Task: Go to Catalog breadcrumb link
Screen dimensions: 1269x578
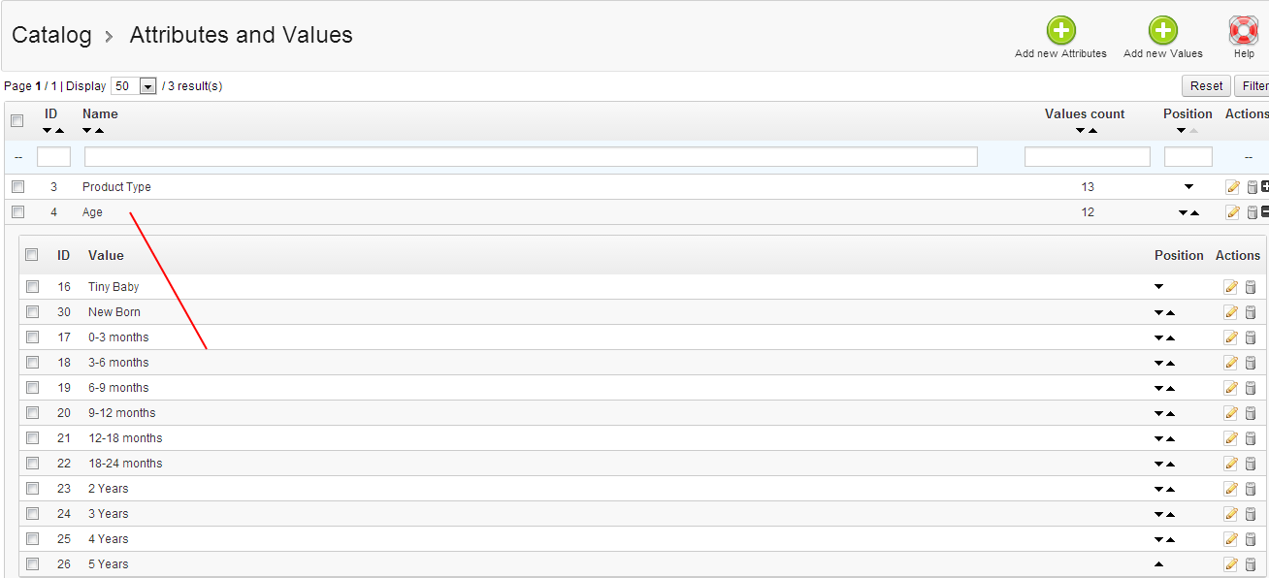Action: [x=51, y=36]
